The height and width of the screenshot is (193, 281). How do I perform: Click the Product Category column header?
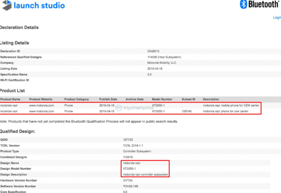coord(76,99)
